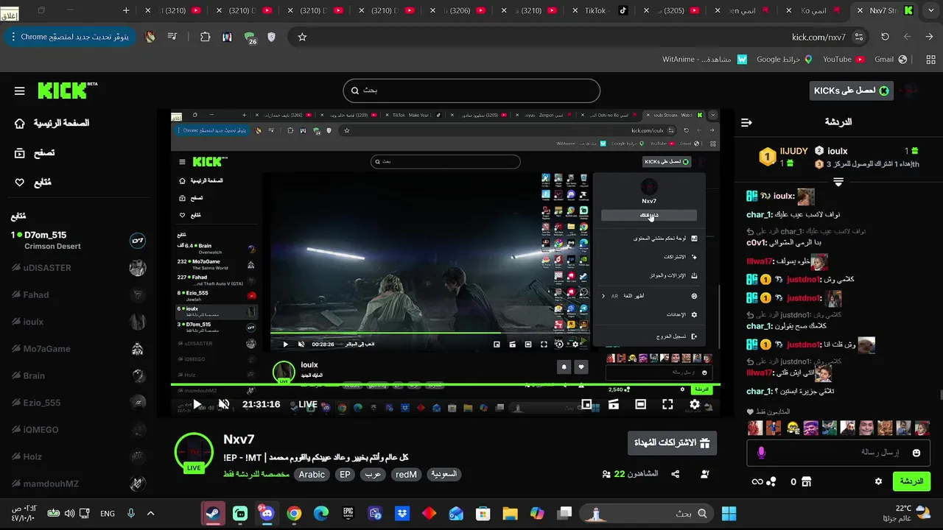
Task: Click the Get KICKs button
Action: [851, 91]
